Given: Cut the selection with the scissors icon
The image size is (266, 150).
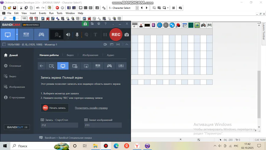Looking at the screenshot, I should click(x=21, y=8).
